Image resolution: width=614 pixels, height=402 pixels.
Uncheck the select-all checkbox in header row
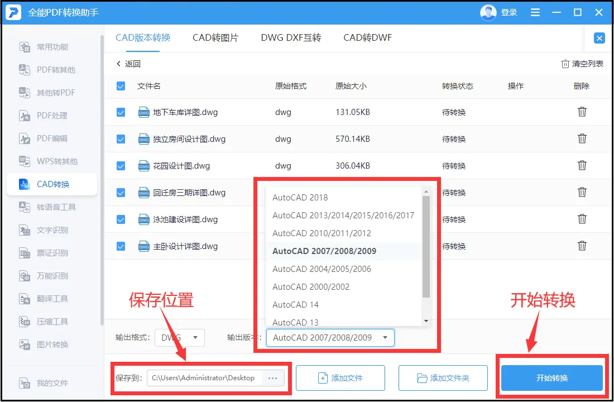pos(121,86)
